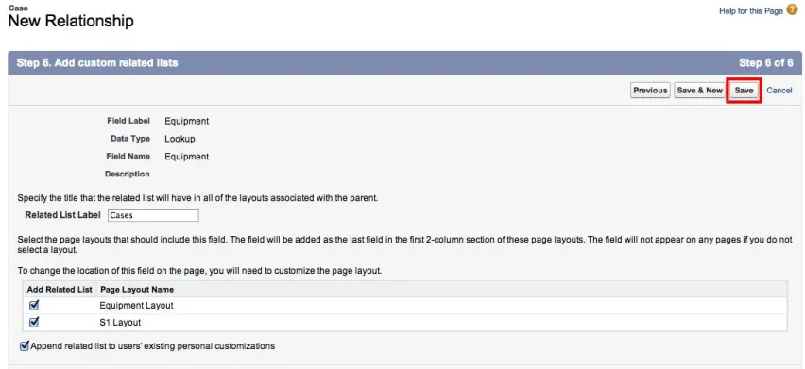Screen dimensions: 805x369
Task: Click the highlighted Save button
Action: [x=744, y=91]
